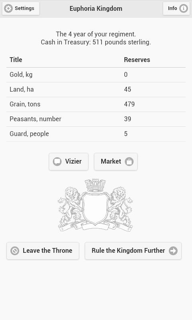Select the Grain, tons row
Screen dimensions: 192x320
[x=96, y=104]
